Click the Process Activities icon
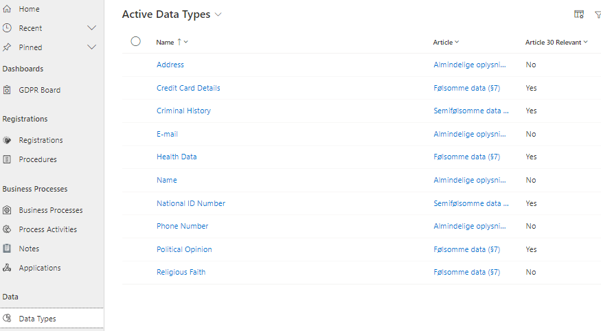The image size is (601, 331). (7, 229)
